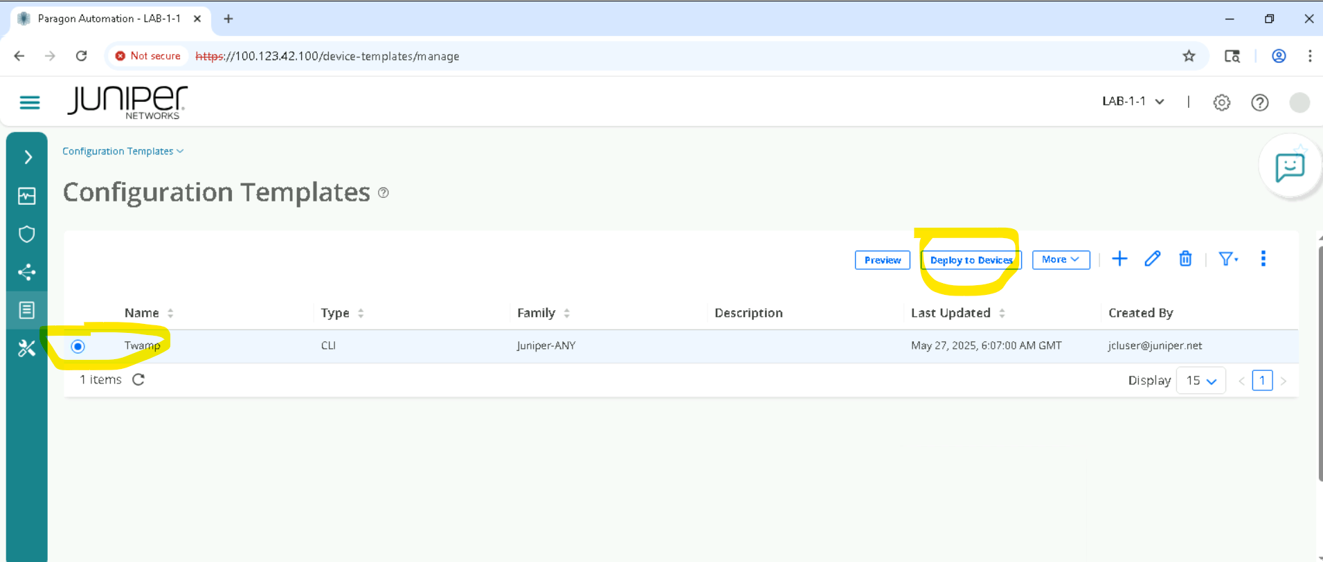Click the delete trash icon
Screen dimensions: 1323x562
coord(1185,259)
